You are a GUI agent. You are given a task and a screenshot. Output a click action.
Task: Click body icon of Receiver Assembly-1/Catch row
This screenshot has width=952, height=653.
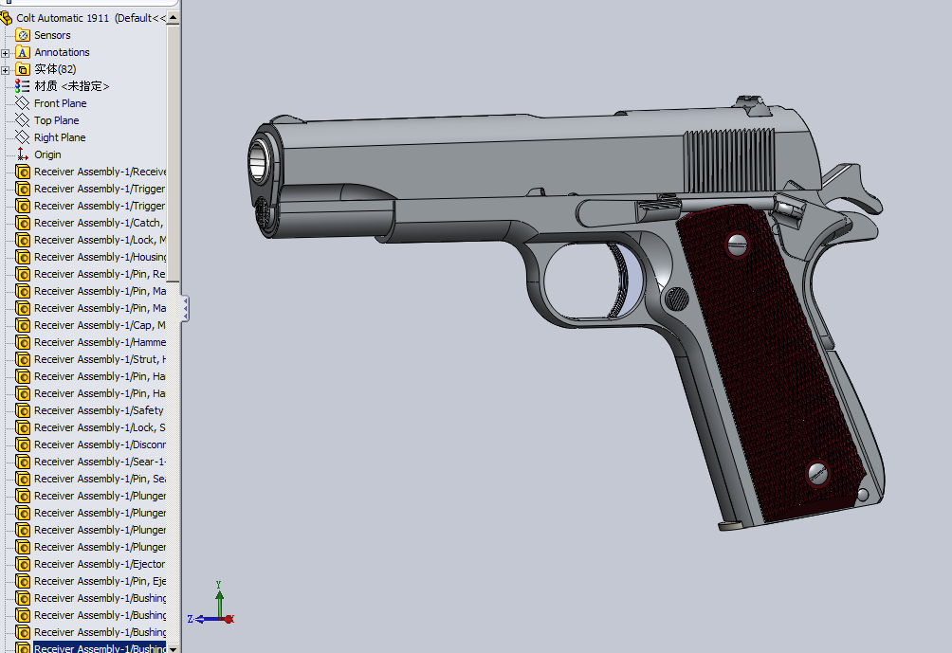23,223
